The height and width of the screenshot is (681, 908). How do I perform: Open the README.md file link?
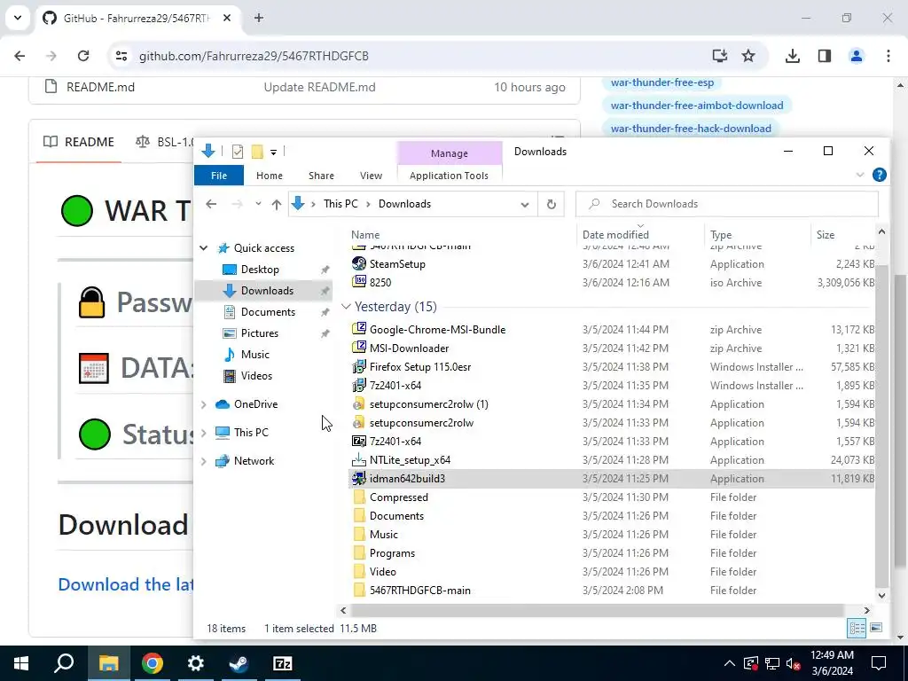100,88
